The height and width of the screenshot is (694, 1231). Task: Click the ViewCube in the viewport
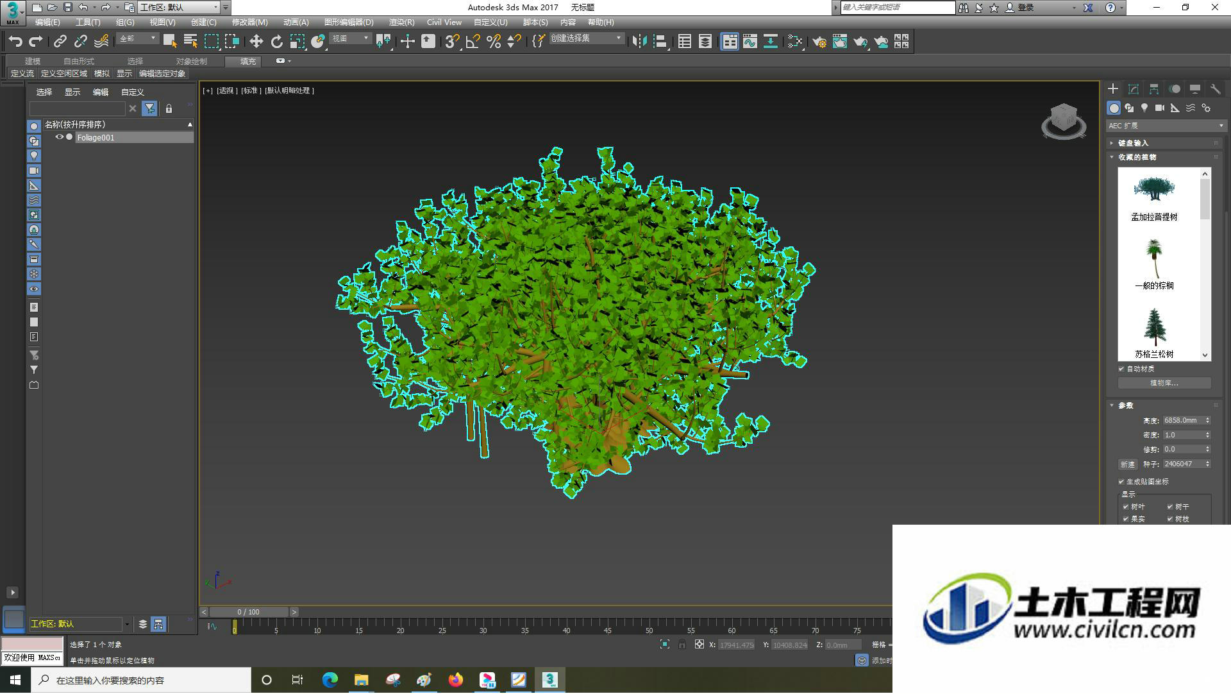[x=1064, y=121]
